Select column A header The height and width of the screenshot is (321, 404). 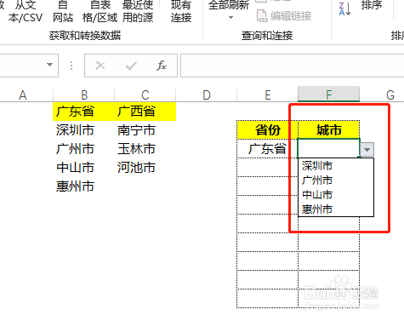pyautogui.click(x=23, y=95)
